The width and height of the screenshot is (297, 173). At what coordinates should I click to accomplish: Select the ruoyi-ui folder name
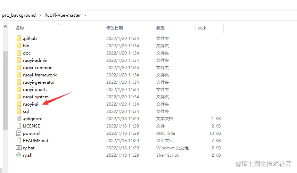(x=31, y=104)
